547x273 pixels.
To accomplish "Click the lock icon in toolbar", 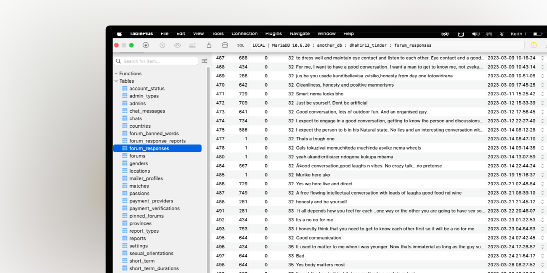I will pyautogui.click(x=209, y=45).
